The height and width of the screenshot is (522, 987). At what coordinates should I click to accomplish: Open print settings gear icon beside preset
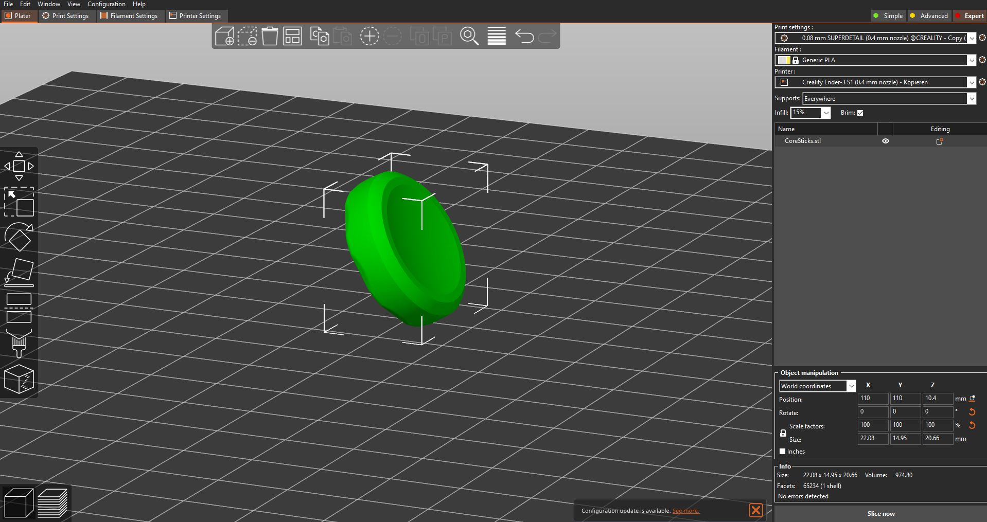[x=982, y=38]
